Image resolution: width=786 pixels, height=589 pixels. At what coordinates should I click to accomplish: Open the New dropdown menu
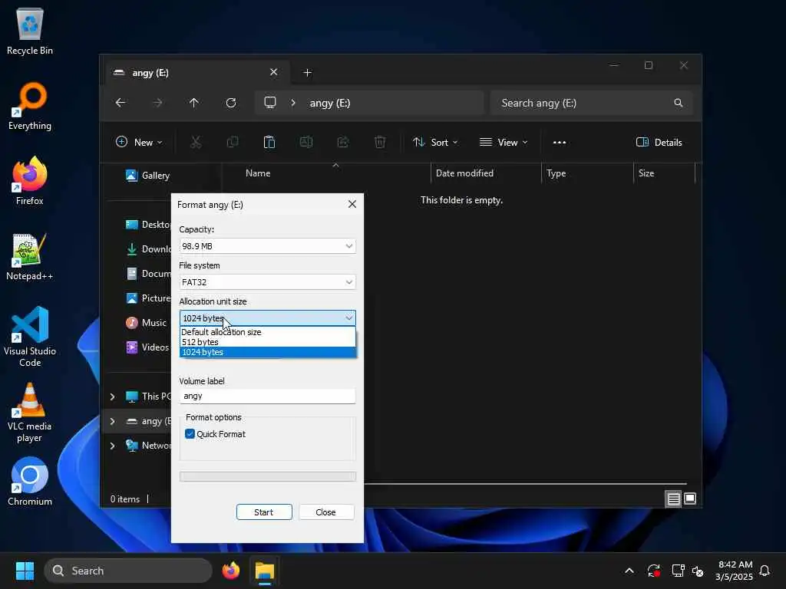click(x=139, y=142)
